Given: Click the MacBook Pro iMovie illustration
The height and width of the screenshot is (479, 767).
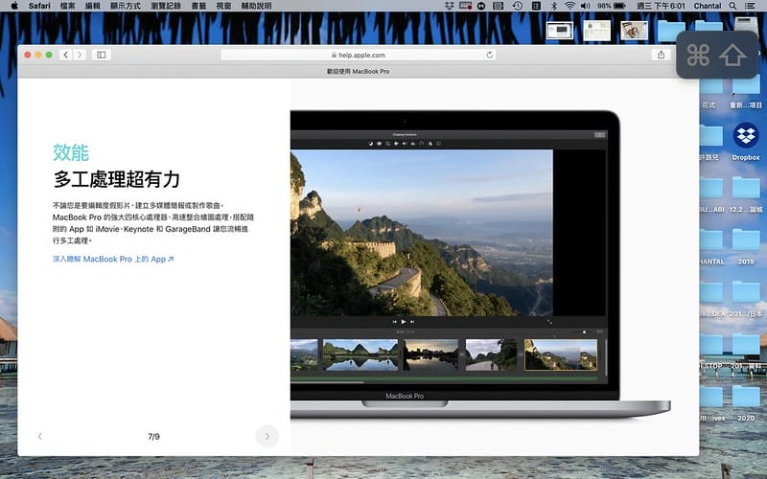Looking at the screenshot, I should tap(480, 264).
